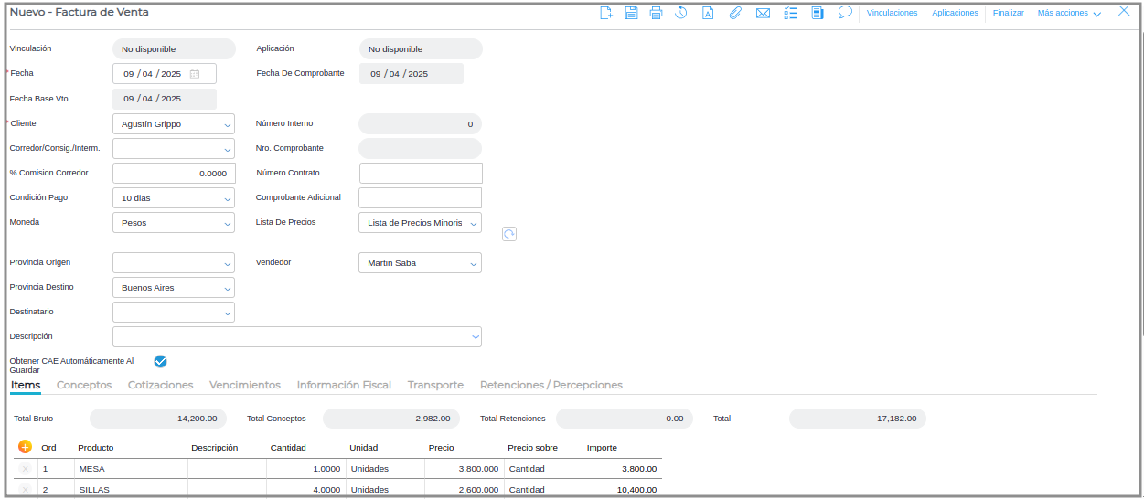Image resolution: width=1144 pixels, height=499 pixels.
Task: Open the comments speech bubble icon
Action: pos(845,13)
